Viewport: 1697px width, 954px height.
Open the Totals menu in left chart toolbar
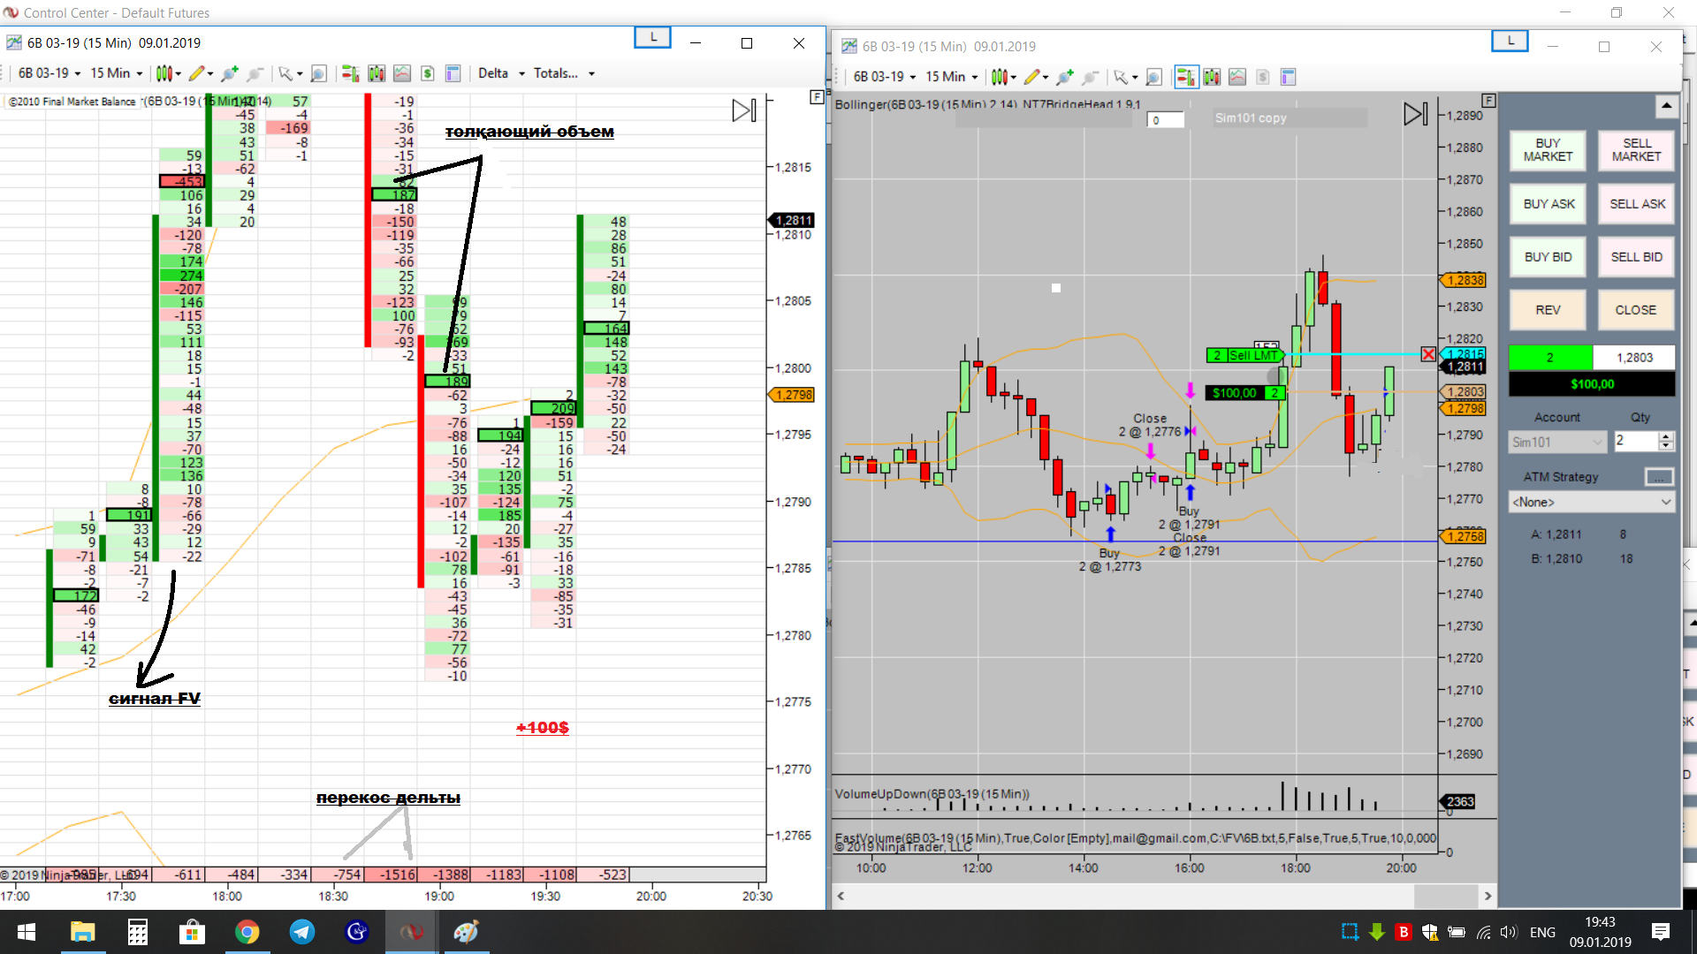click(564, 73)
